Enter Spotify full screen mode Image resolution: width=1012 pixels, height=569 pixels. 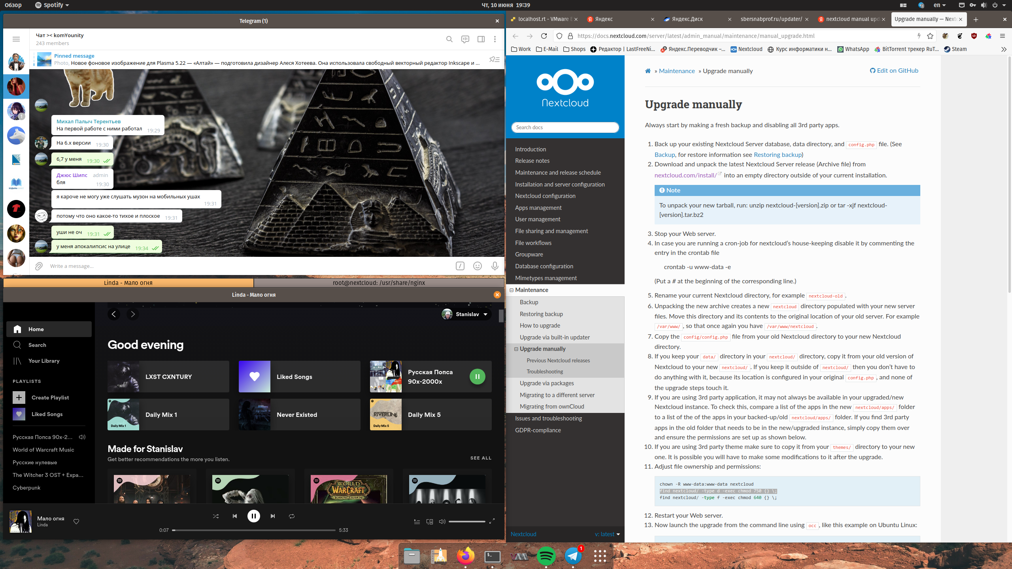[x=492, y=522]
